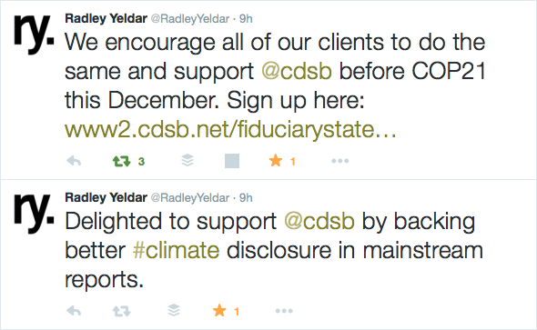Screen dimensions: 537x330
Task: Open @cdsb mention in first tweet
Action: (297, 72)
